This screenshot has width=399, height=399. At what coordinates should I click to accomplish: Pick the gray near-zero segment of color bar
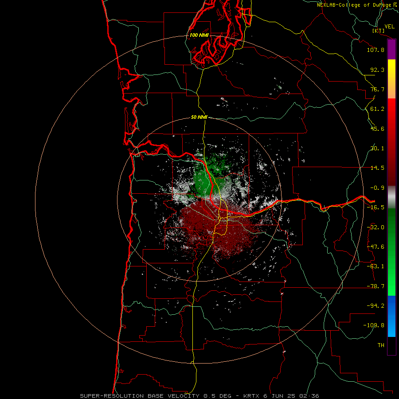point(391,197)
